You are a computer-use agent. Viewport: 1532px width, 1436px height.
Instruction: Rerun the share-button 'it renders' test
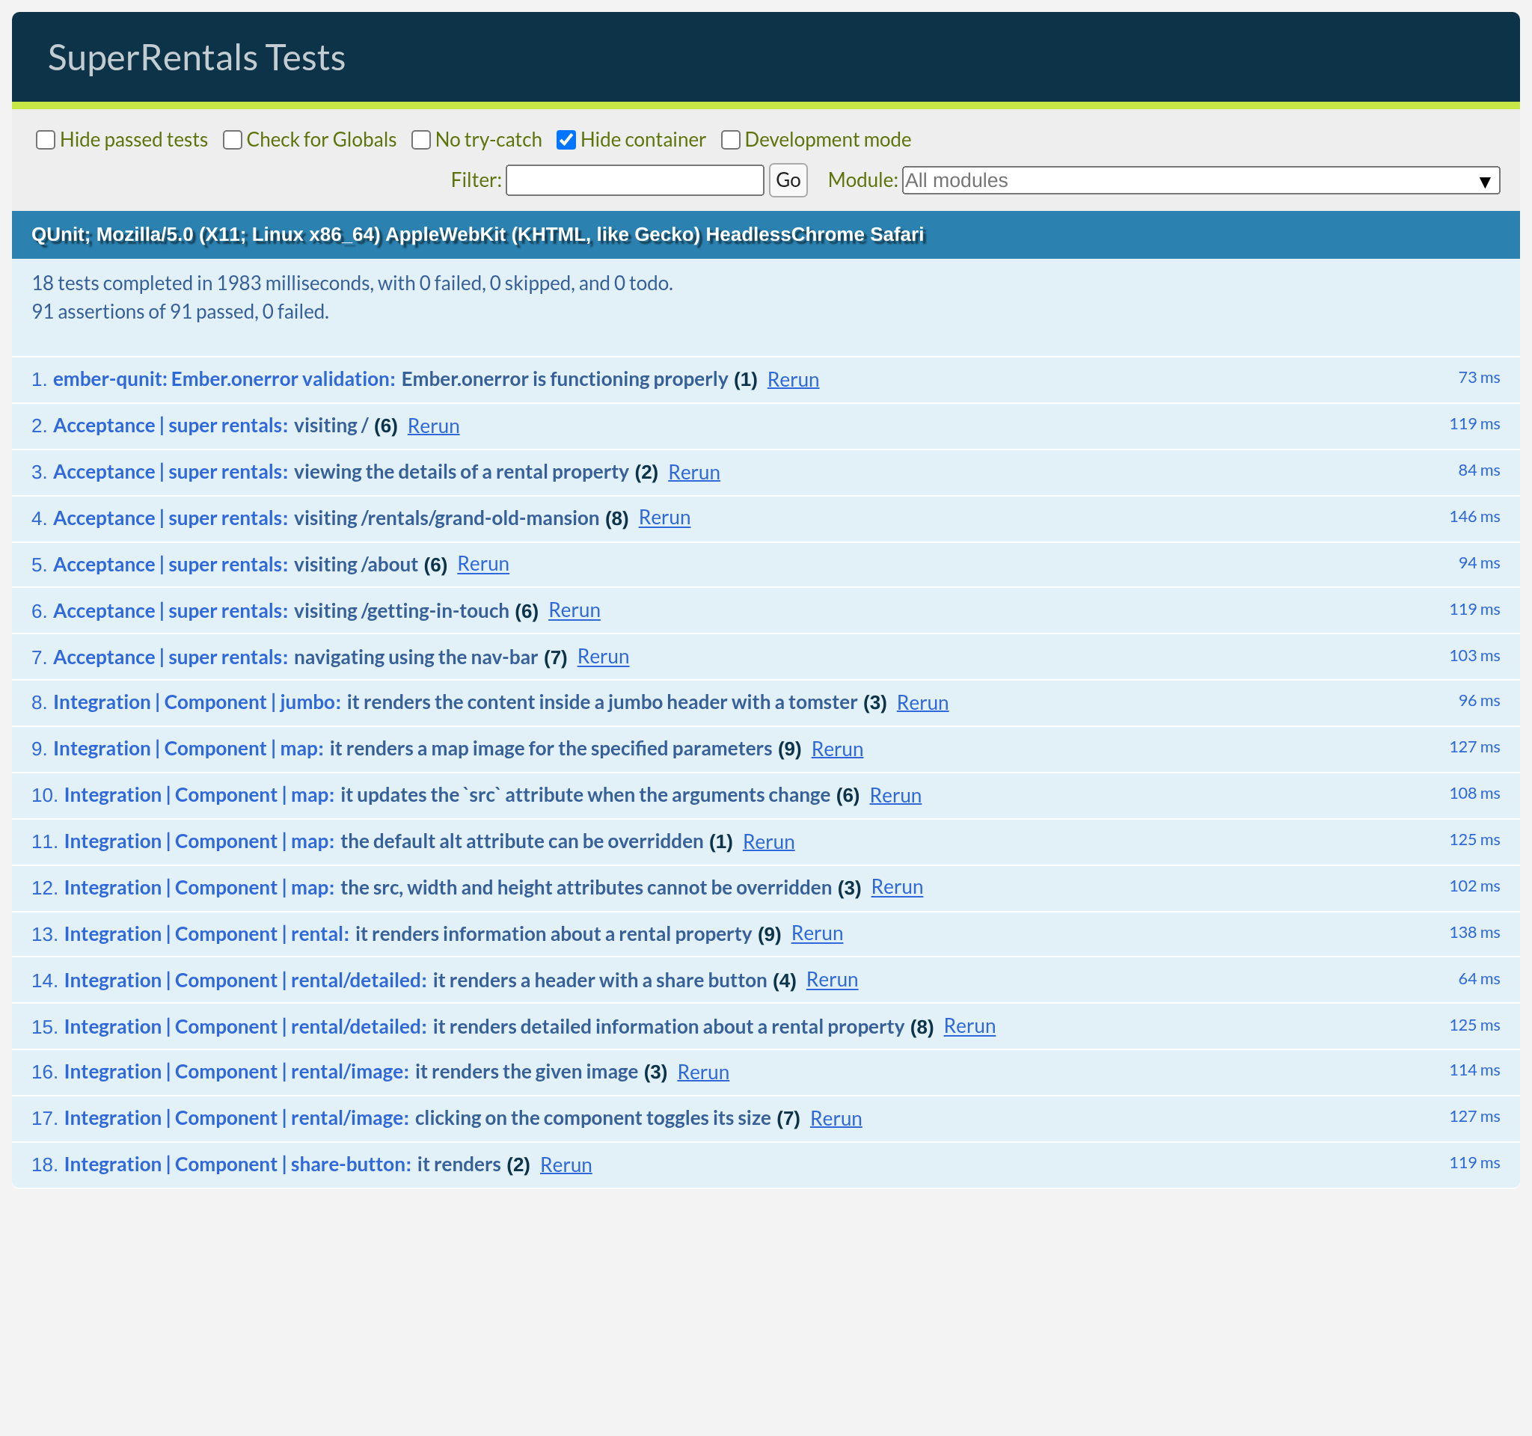coord(566,1165)
